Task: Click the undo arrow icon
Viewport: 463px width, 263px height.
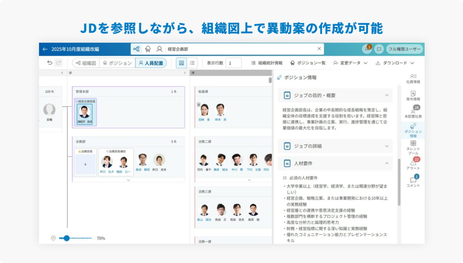Action: tap(49, 63)
